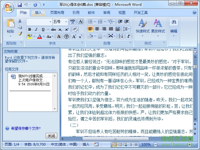Expand bullet list dropdown arrow
The image size is (200, 150).
click(x=95, y=22)
